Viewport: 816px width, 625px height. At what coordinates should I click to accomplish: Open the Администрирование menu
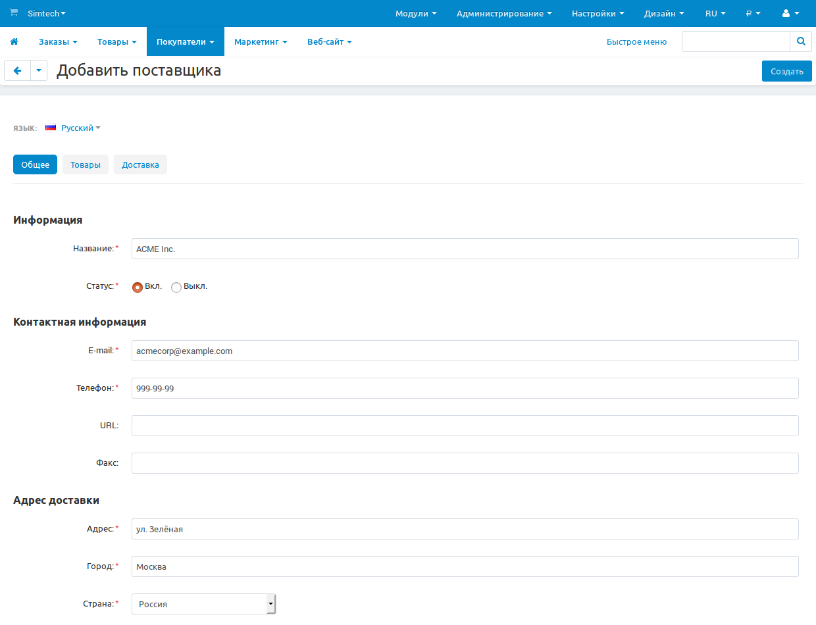503,13
